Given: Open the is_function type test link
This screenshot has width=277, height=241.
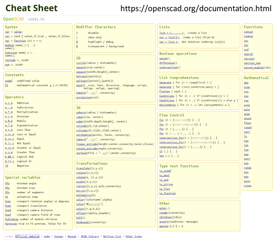Looking at the screenshot, I should 167,193.
